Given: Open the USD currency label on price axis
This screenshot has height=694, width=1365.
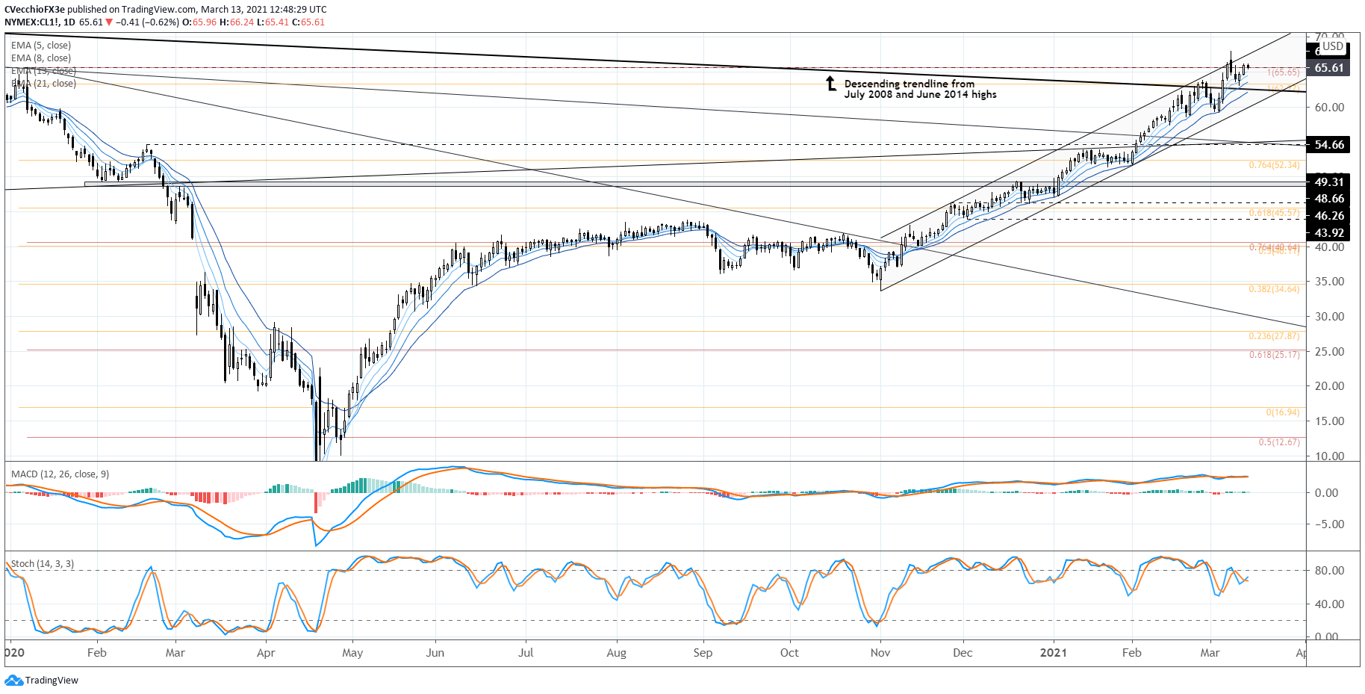Looking at the screenshot, I should tap(1333, 46).
